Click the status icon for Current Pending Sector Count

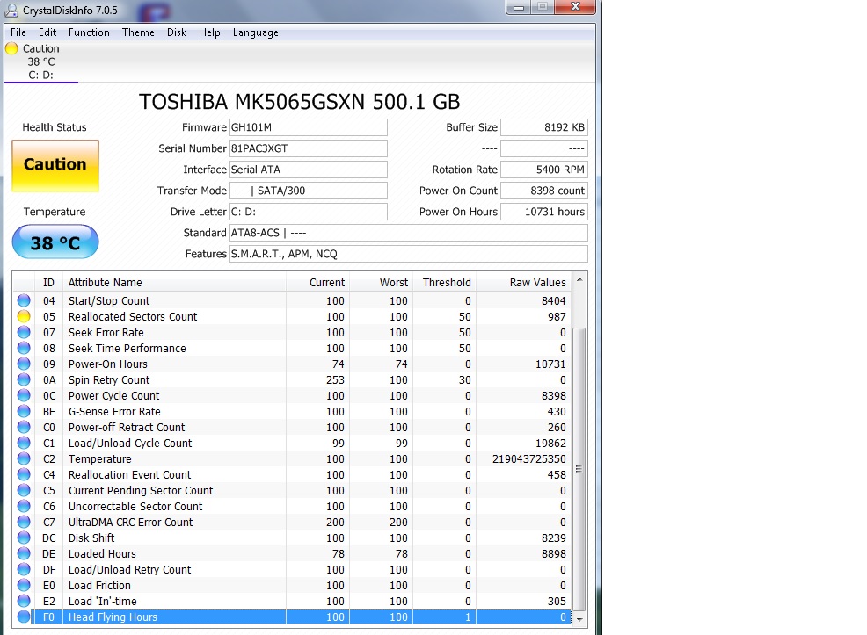pos(24,490)
